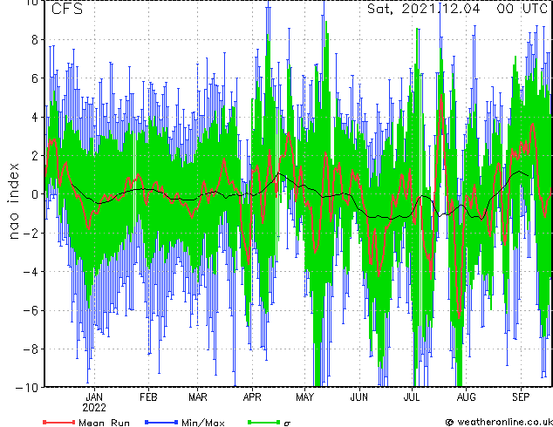Click the y-axis value -4

31,272
